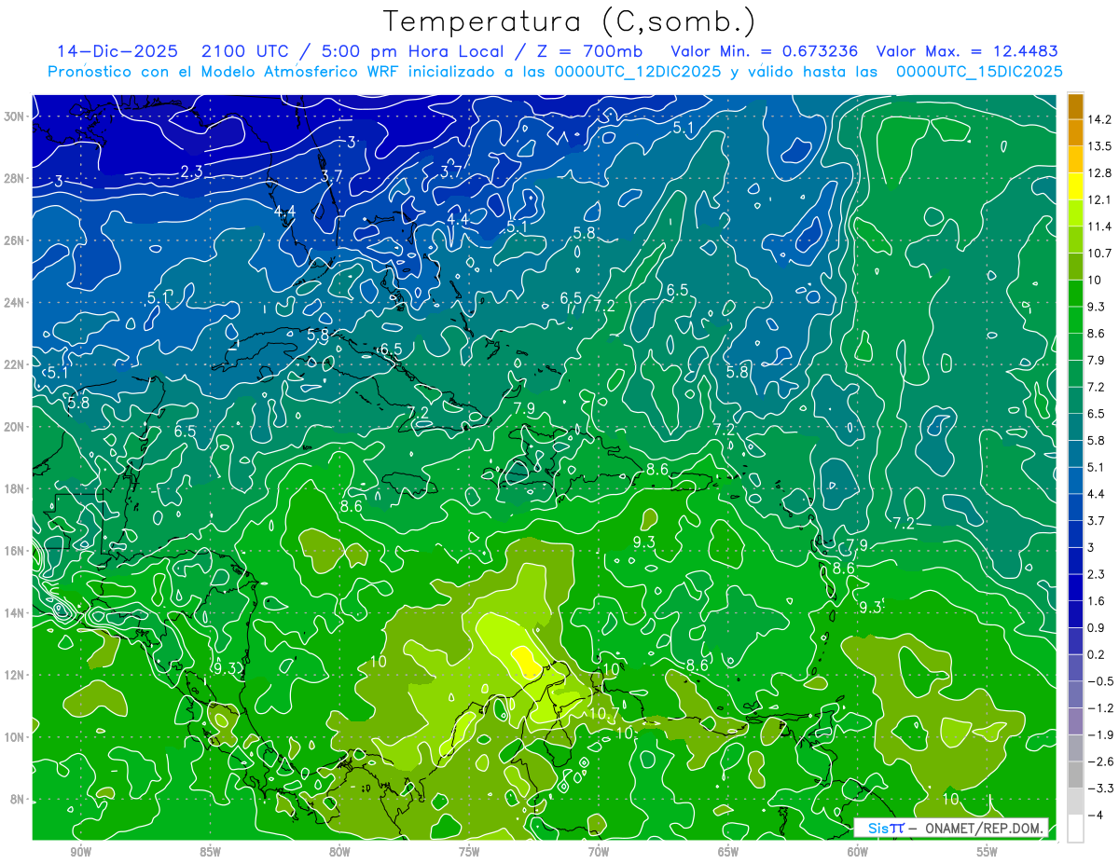This screenshot has height=864, width=1119.
Task: Click the gray swatch between -3.3 and -2.6
Action: [x=1075, y=775]
